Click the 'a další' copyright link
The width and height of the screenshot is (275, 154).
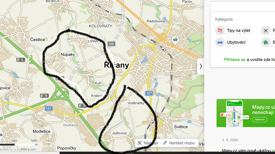[33, 149]
